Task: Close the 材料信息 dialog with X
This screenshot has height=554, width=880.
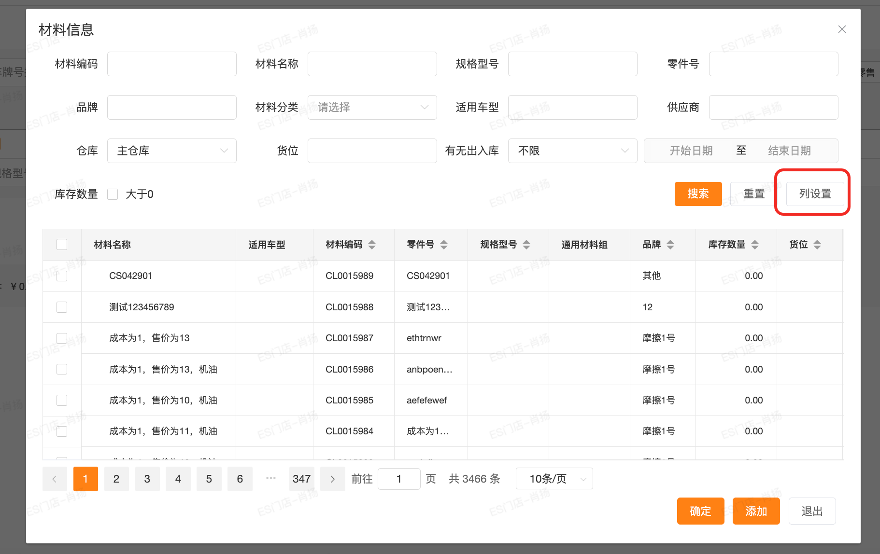Action: click(x=842, y=29)
